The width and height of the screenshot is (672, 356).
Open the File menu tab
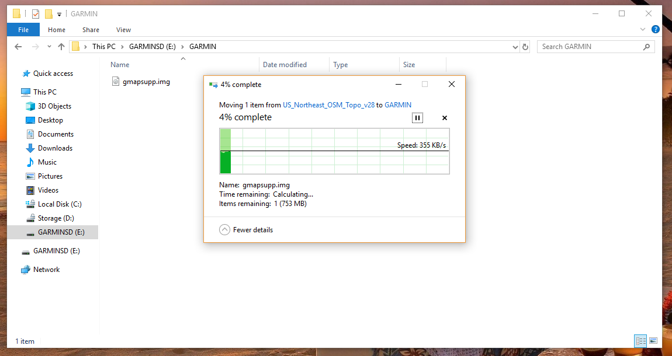pos(23,30)
